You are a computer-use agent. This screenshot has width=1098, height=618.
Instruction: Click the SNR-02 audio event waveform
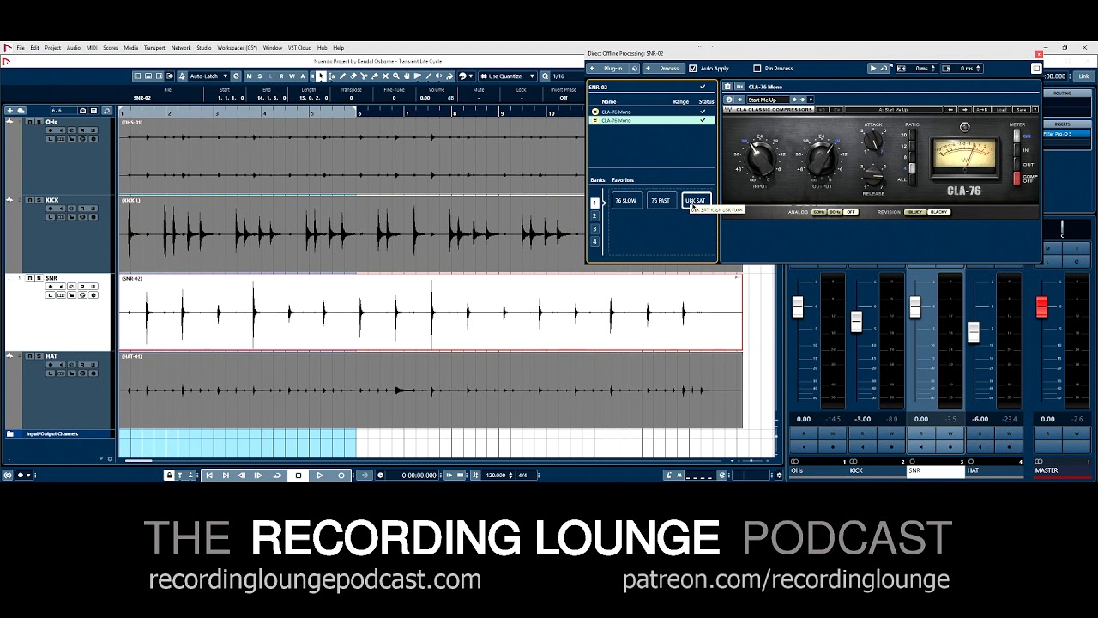431,312
